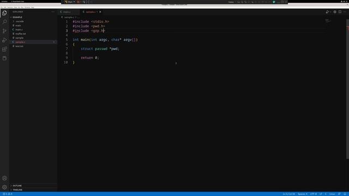
Task: Open the Run and Debug view
Action: tap(4, 40)
